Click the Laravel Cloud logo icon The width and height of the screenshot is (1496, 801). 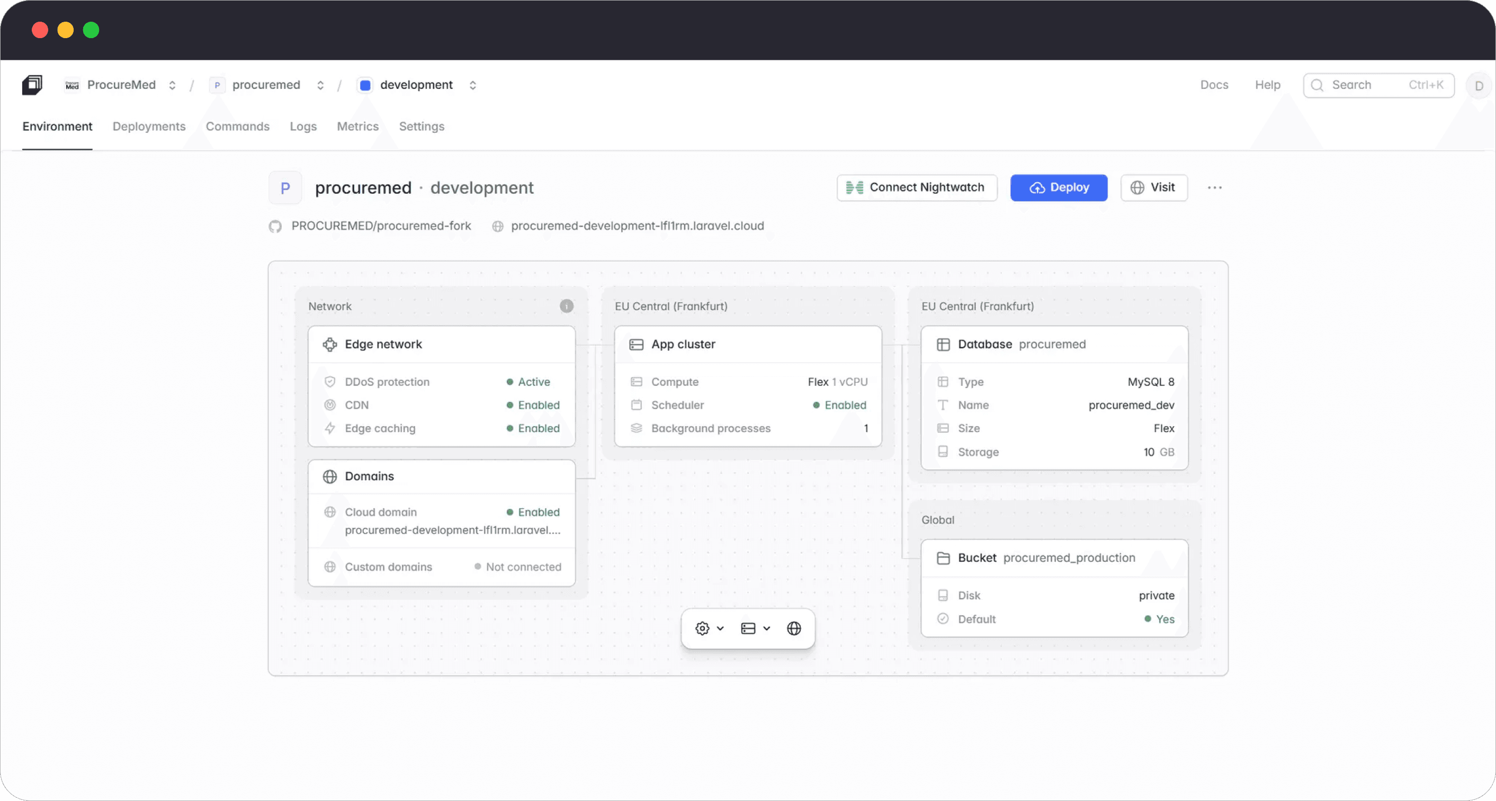(32, 85)
